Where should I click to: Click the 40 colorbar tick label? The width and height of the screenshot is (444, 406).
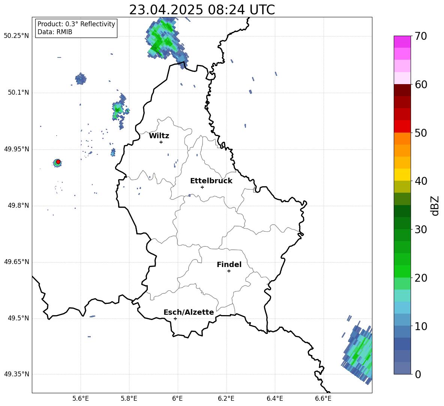coord(421,181)
